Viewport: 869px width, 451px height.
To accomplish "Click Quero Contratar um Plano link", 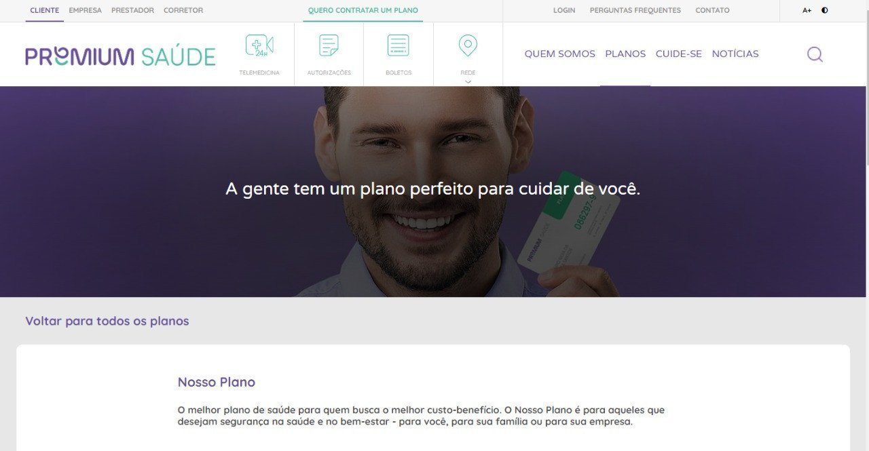I will 363,10.
